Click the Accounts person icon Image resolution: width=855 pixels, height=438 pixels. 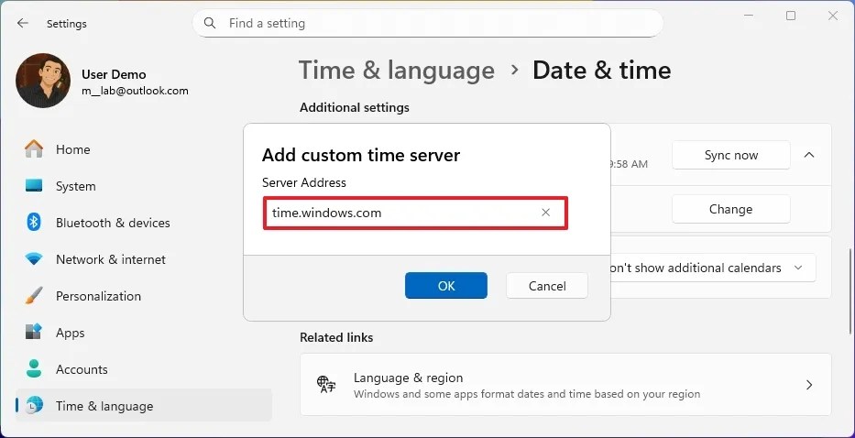(x=34, y=369)
